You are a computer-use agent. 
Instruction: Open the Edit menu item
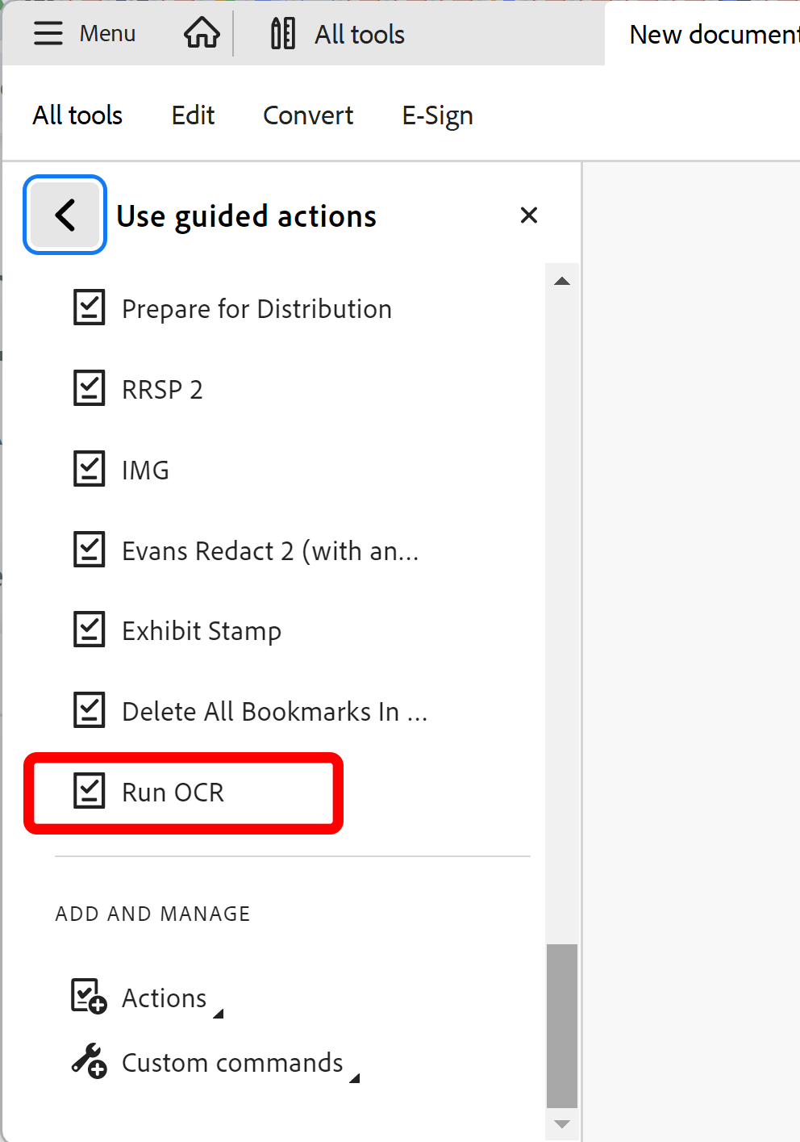193,115
